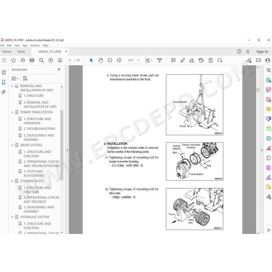Open 3. TESTS AND ADJUSTMENTS bookmark

(x=34, y=173)
